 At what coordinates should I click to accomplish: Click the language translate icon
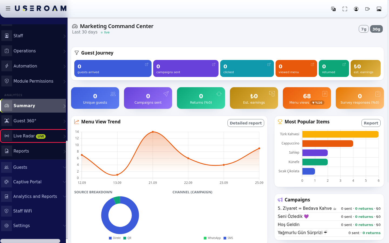coord(333,9)
